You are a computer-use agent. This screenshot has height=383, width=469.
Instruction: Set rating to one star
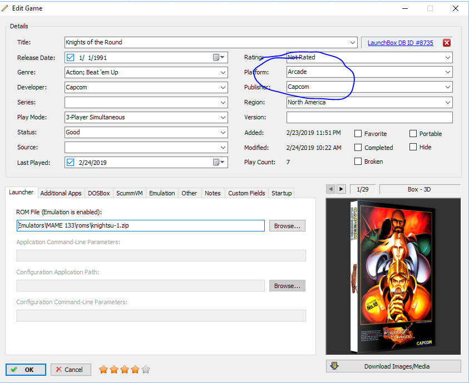[x=103, y=370]
